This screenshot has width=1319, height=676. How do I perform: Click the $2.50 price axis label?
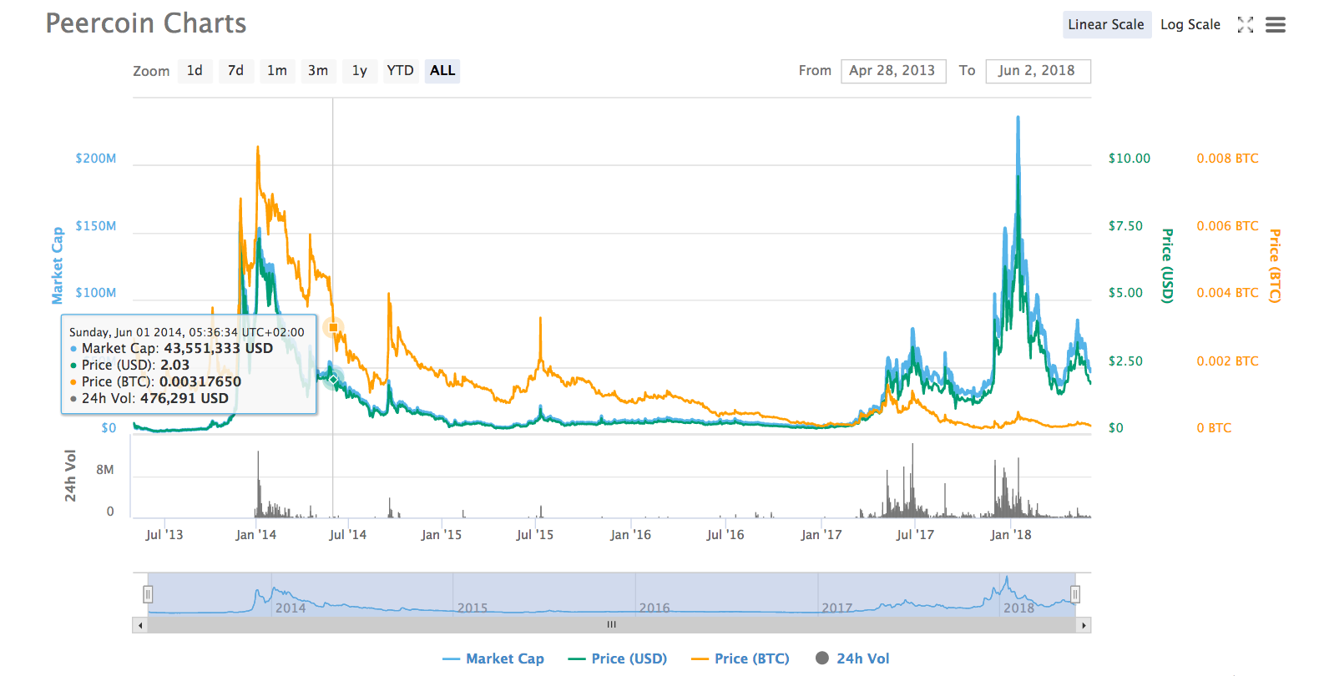pyautogui.click(x=1126, y=361)
